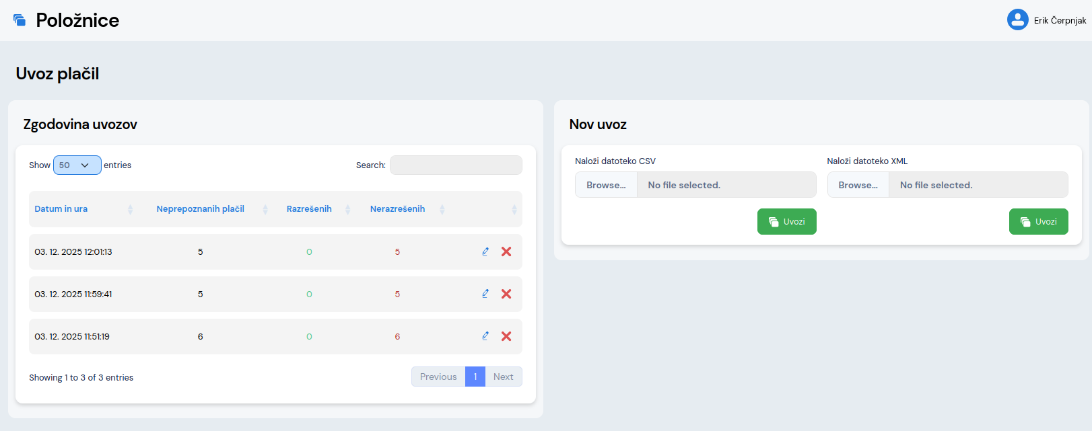Browse for a CSV file
Image resolution: width=1092 pixels, height=431 pixels.
pos(606,185)
